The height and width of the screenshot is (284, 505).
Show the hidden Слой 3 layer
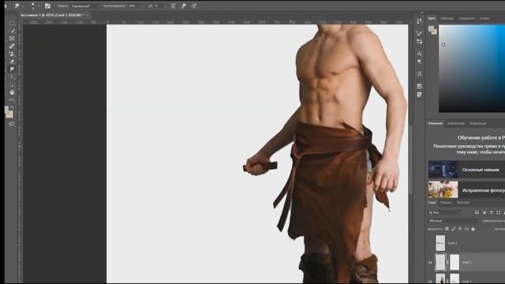click(430, 243)
